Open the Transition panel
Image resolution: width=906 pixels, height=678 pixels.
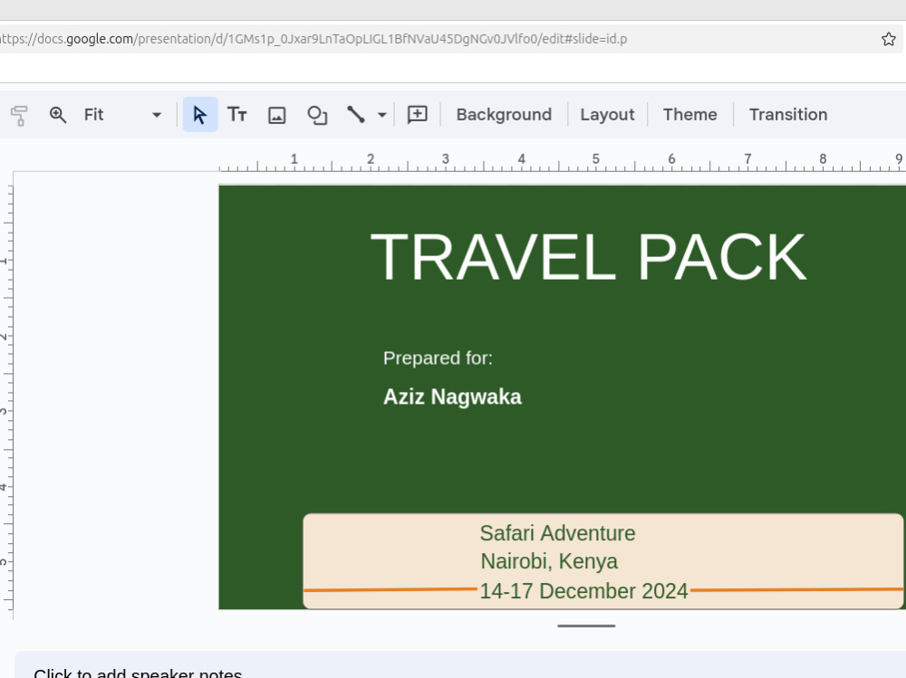(788, 114)
